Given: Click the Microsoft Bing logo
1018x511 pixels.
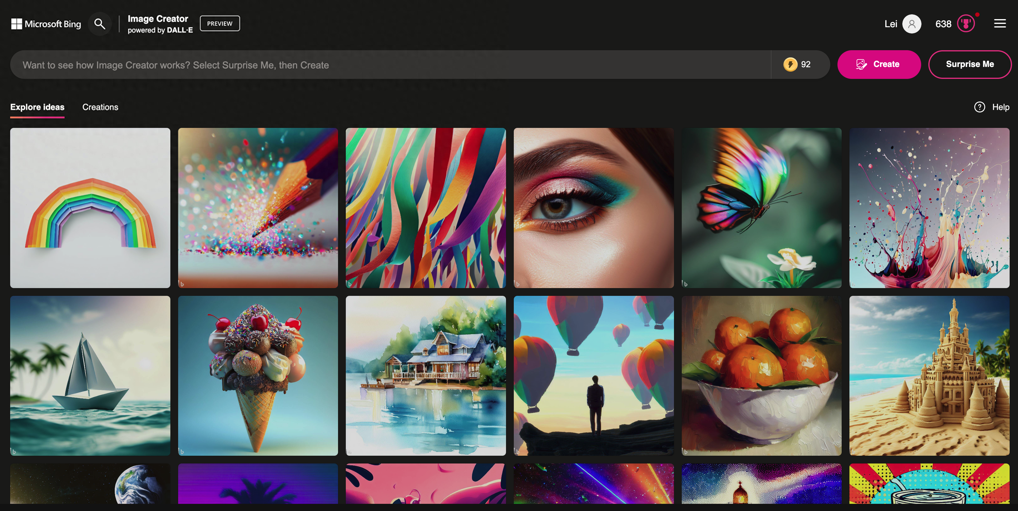Looking at the screenshot, I should [46, 24].
